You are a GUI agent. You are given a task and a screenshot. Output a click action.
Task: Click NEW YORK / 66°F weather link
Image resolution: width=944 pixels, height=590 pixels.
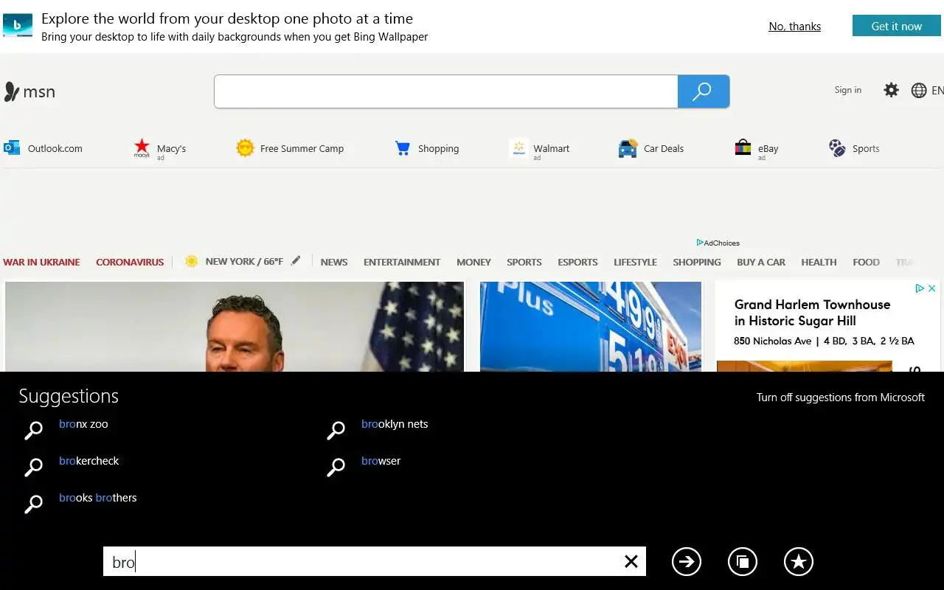(244, 261)
